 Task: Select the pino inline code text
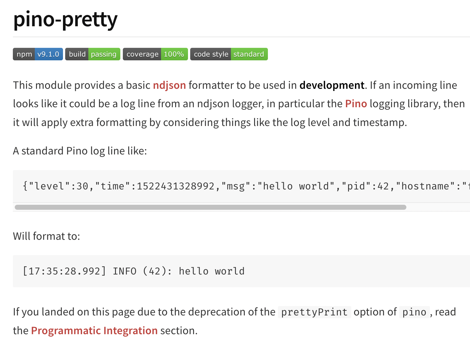point(414,312)
